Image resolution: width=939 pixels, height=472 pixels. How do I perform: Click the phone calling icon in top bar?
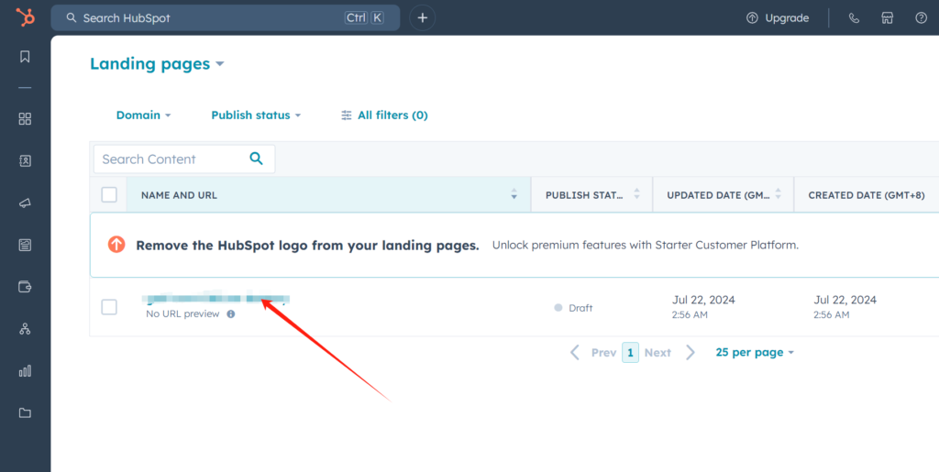pos(854,18)
